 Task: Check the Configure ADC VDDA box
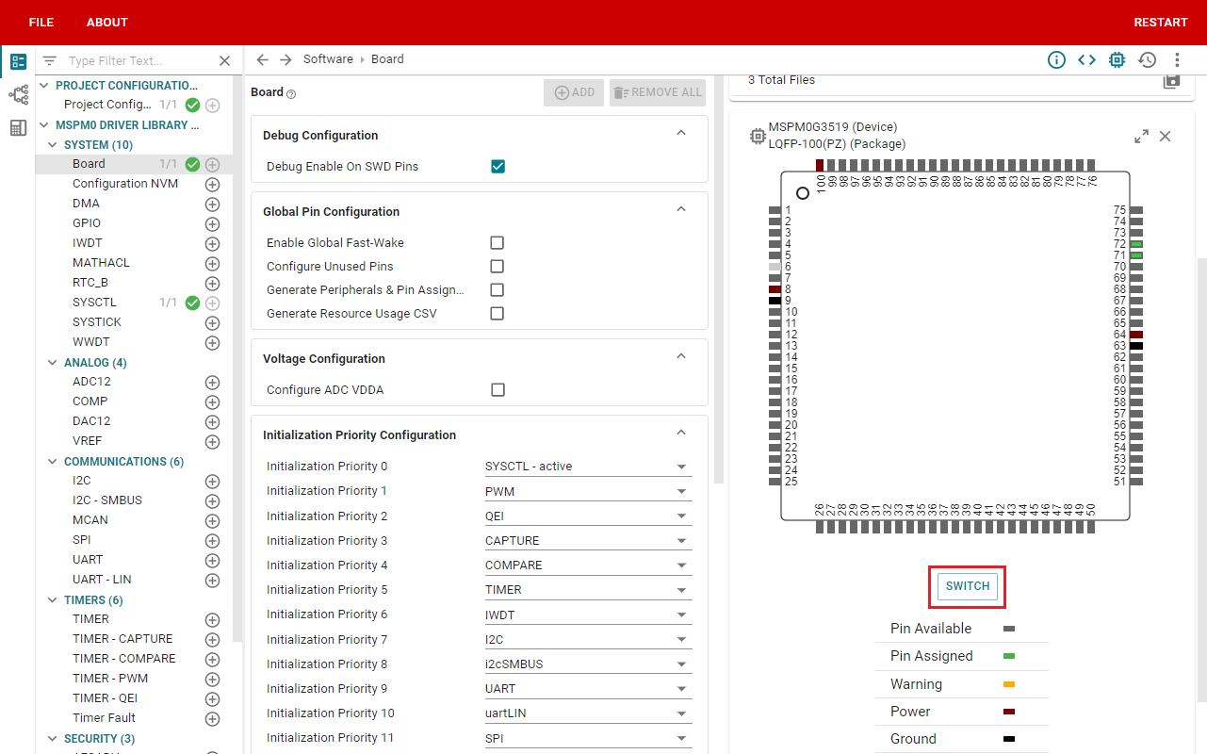497,389
